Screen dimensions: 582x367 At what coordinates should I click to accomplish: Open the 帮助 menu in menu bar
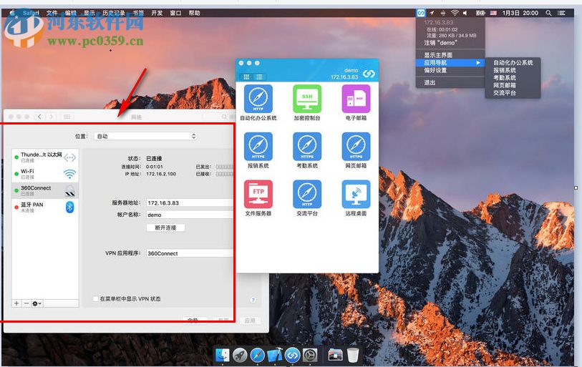tap(194, 13)
